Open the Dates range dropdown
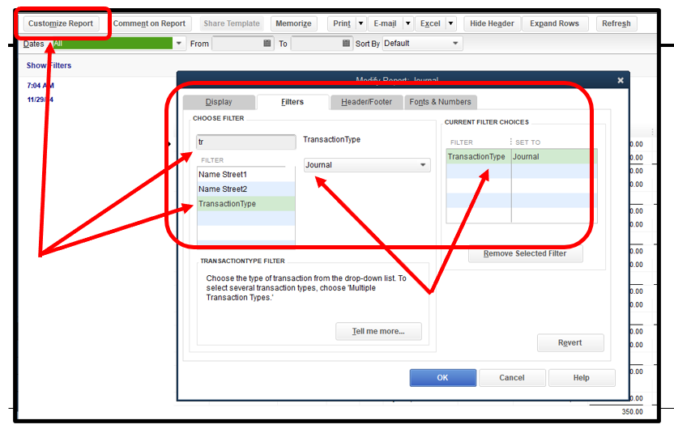 [x=179, y=44]
